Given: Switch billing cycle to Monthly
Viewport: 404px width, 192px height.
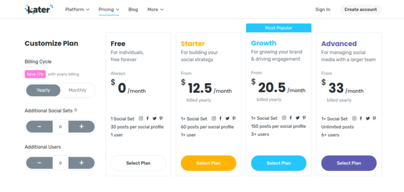Looking at the screenshot, I should 77,90.
